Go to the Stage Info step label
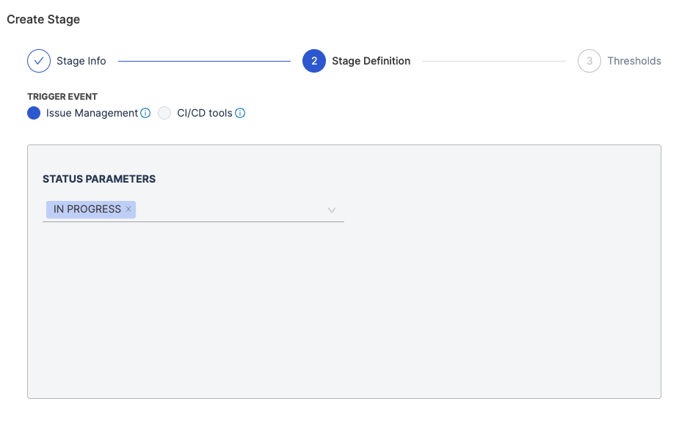 (81, 61)
